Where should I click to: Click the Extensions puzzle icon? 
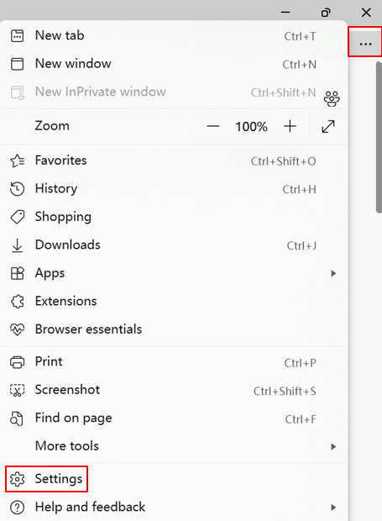(18, 302)
